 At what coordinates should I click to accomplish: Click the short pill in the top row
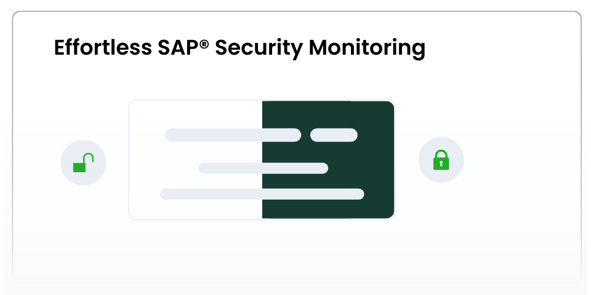[x=334, y=135]
